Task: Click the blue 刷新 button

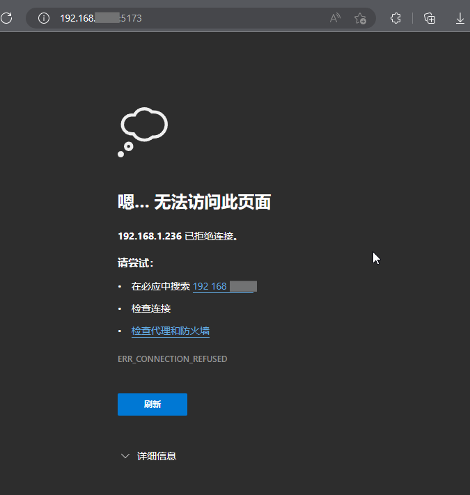Action: click(x=152, y=404)
